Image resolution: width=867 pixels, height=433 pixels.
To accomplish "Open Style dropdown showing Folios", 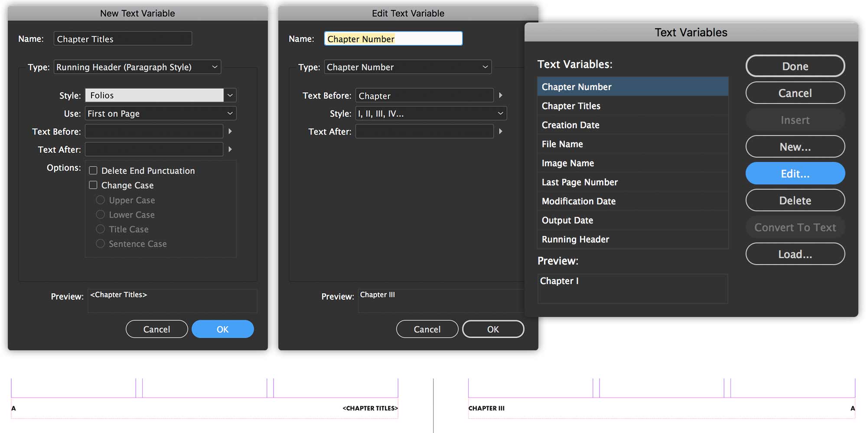I will pos(160,95).
